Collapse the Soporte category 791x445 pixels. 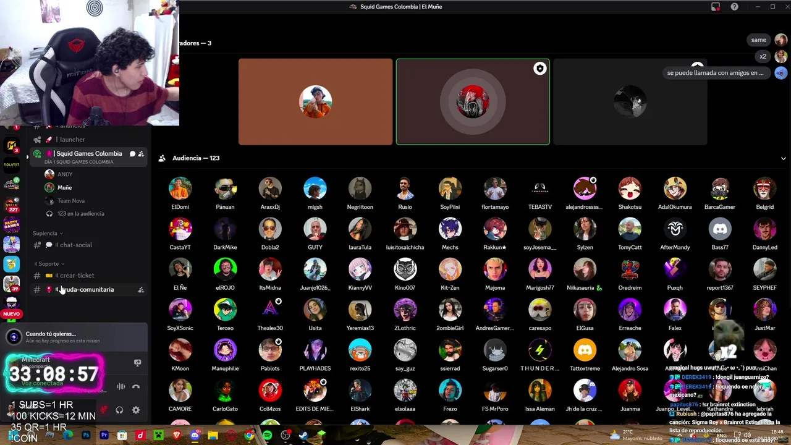[49, 264]
